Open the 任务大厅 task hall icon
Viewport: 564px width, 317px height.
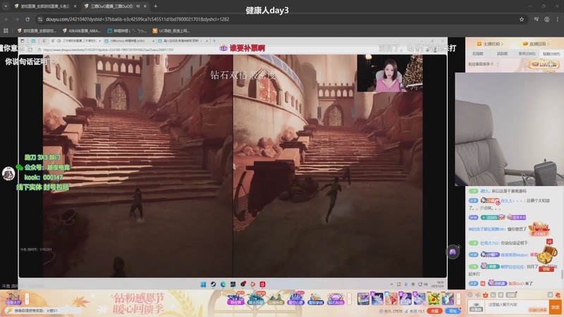(13, 299)
